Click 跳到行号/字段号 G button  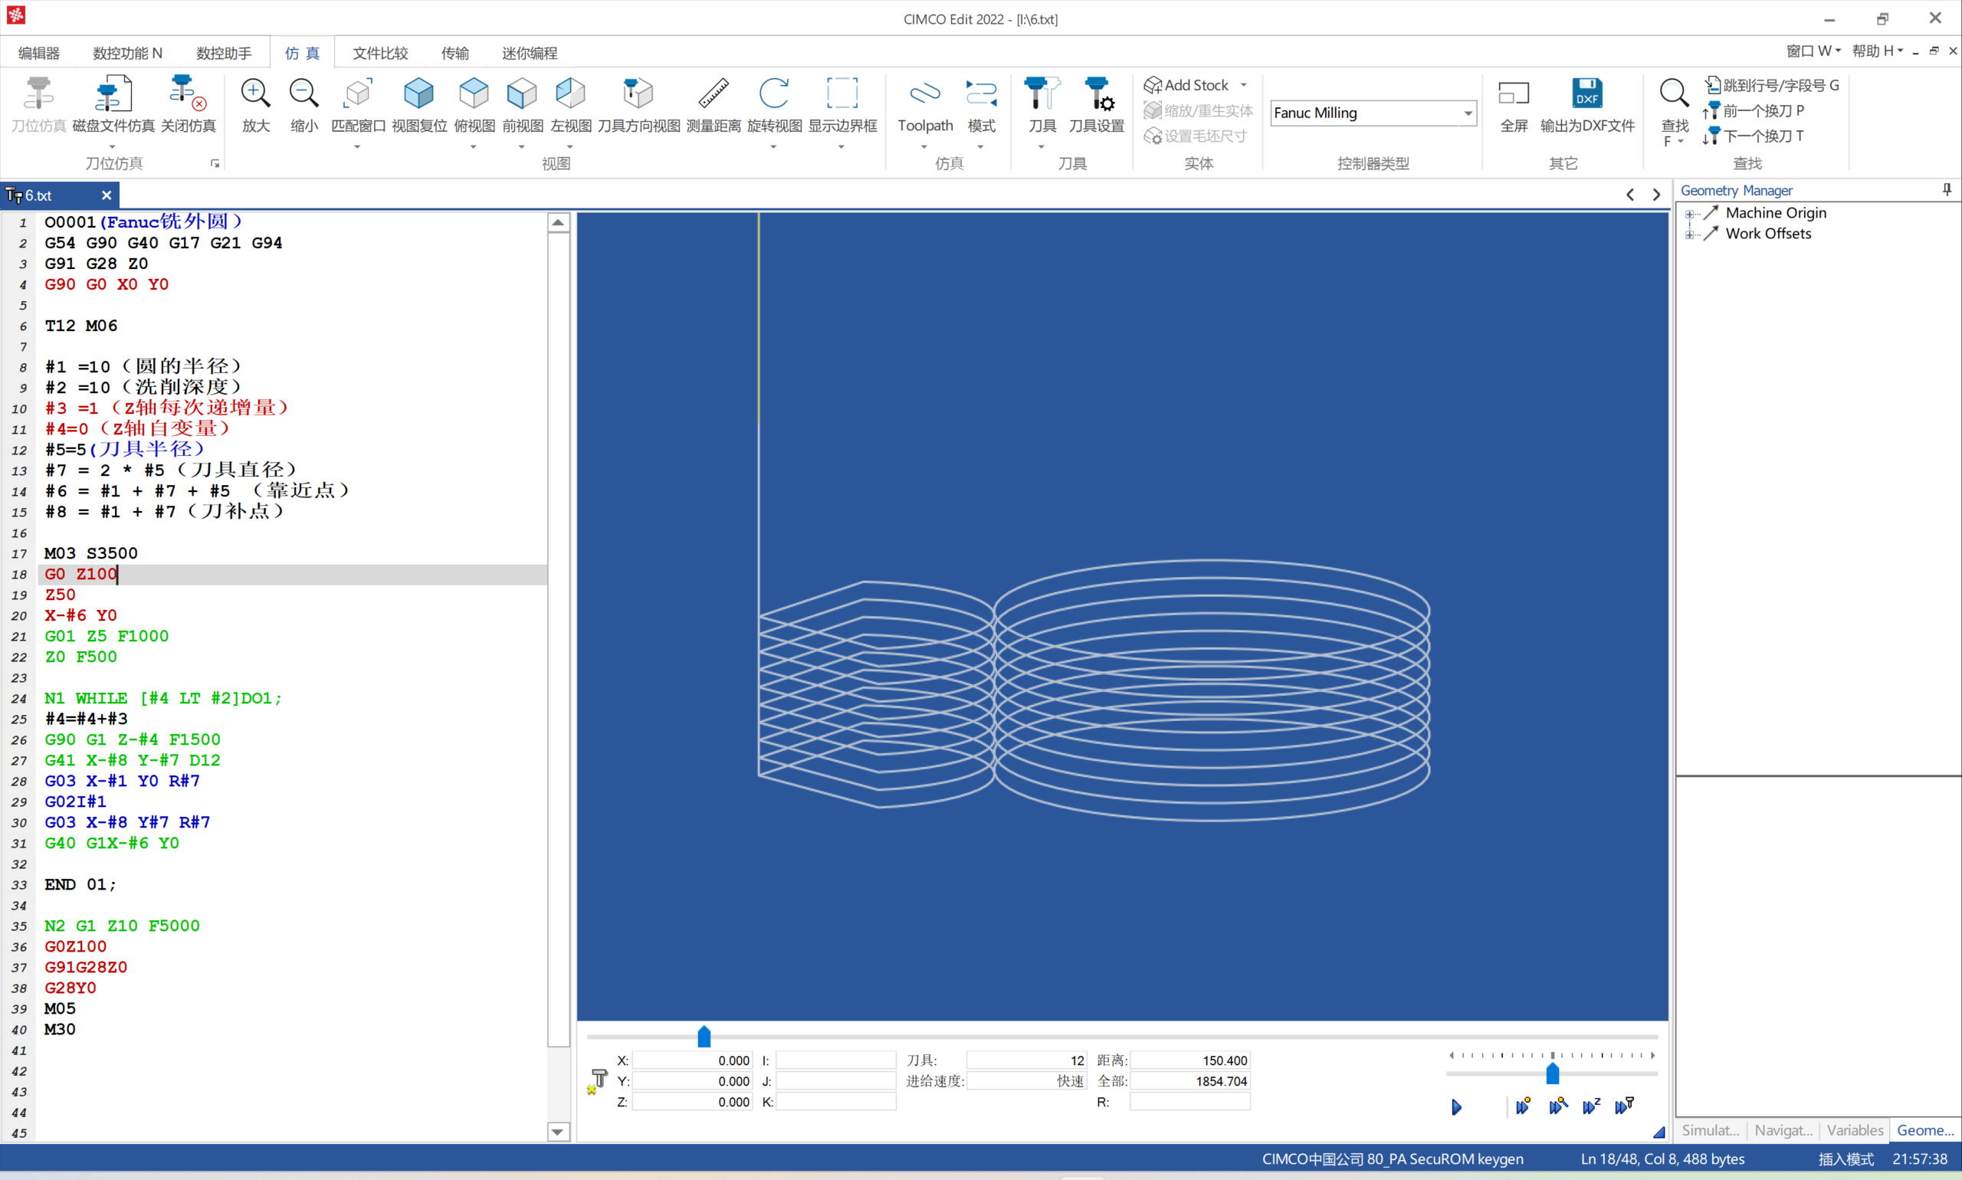[x=1771, y=85]
